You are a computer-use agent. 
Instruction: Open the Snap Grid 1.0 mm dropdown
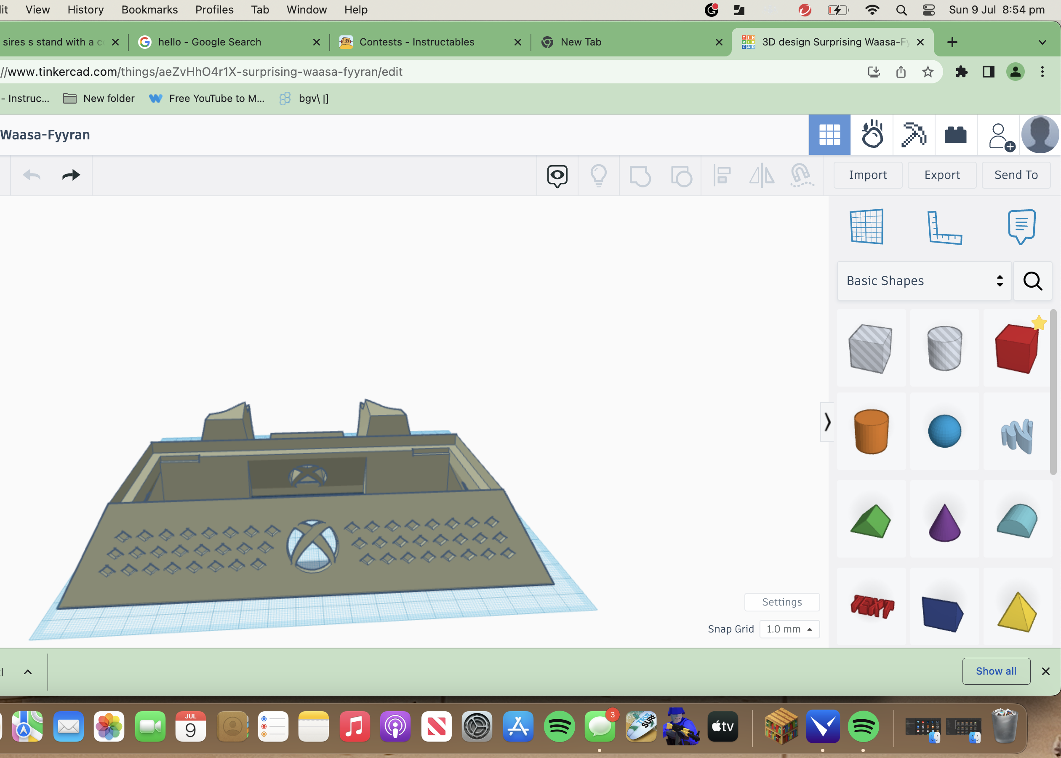789,629
